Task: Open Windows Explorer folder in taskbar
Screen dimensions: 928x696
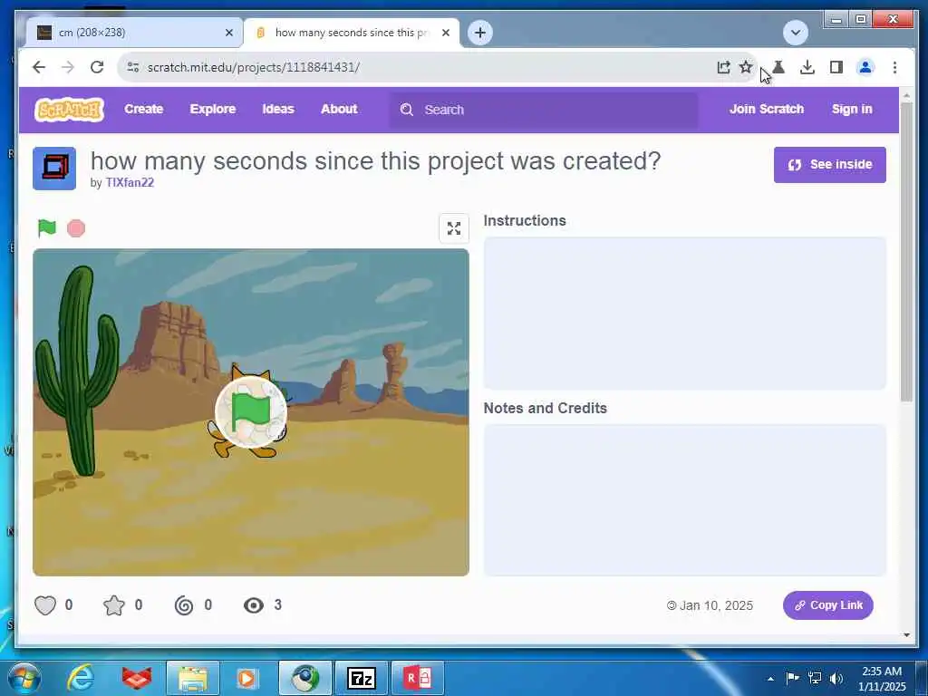Action: click(x=193, y=678)
